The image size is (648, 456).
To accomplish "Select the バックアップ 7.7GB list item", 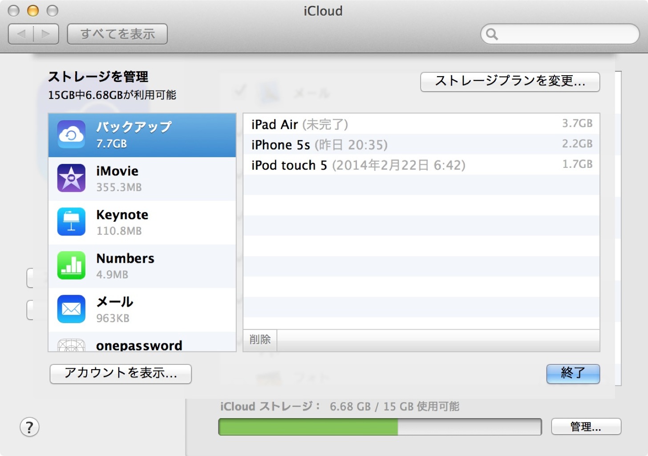I will (142, 135).
